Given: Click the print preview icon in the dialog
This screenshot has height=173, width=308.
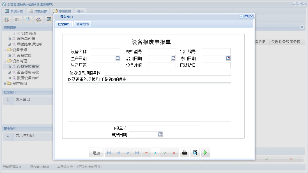Looking at the screenshot, I should (195, 153).
